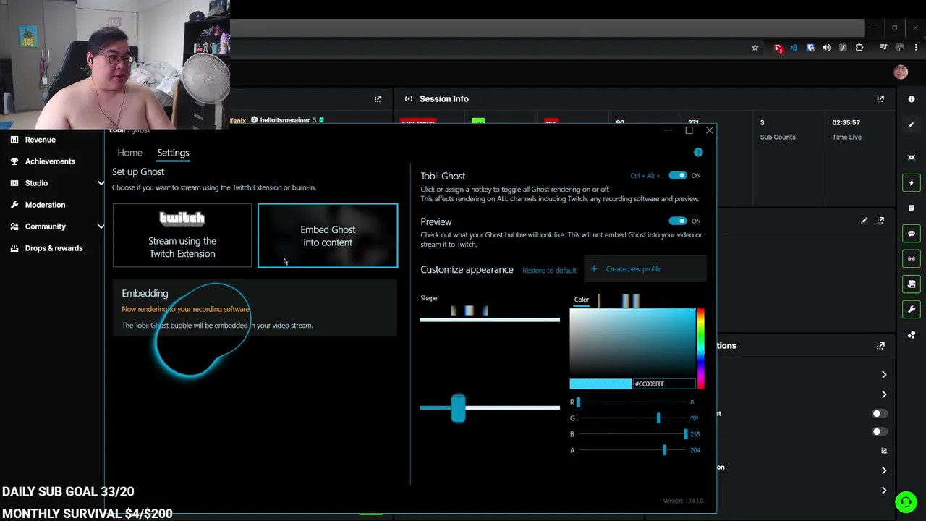Click Restore to default link
Image resolution: width=926 pixels, height=521 pixels.
tap(549, 270)
